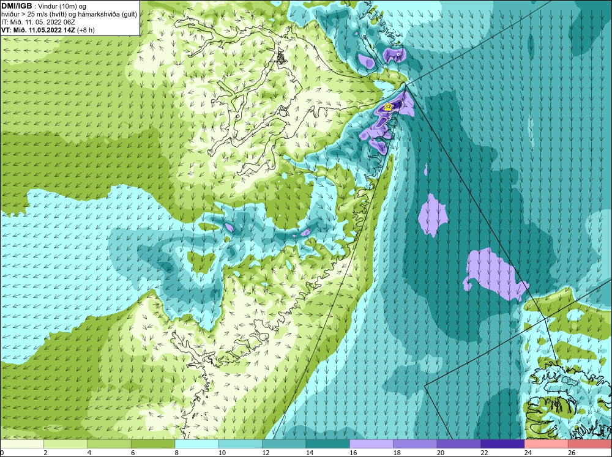Click the yellow 32 gust marker
This screenshot has height=457, width=612.
pyautogui.click(x=388, y=106)
